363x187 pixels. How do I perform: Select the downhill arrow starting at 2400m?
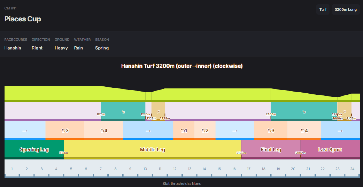point(304,112)
